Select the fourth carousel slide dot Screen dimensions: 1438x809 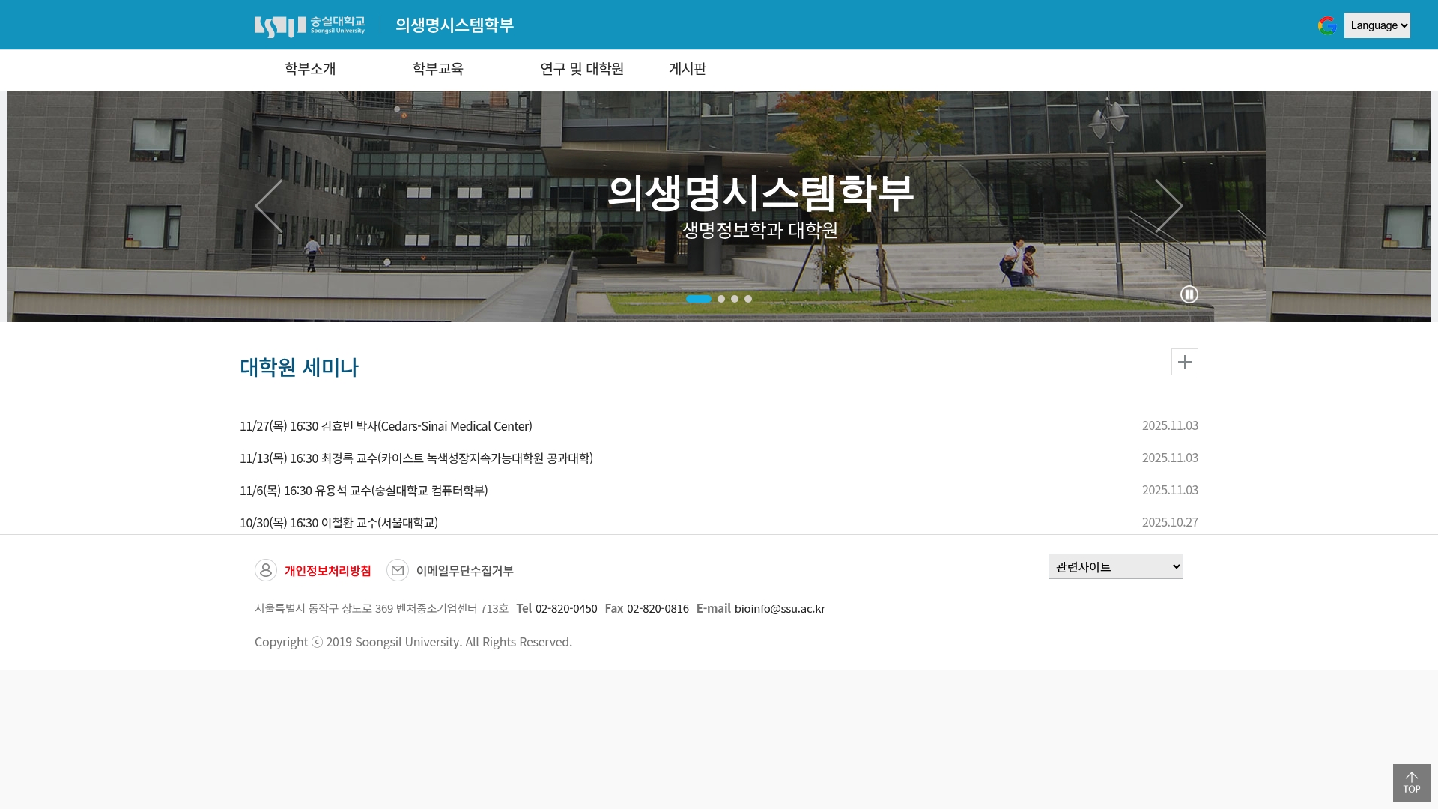[748, 298]
